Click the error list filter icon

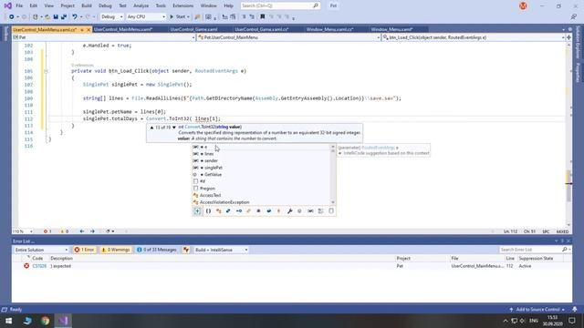186,250
